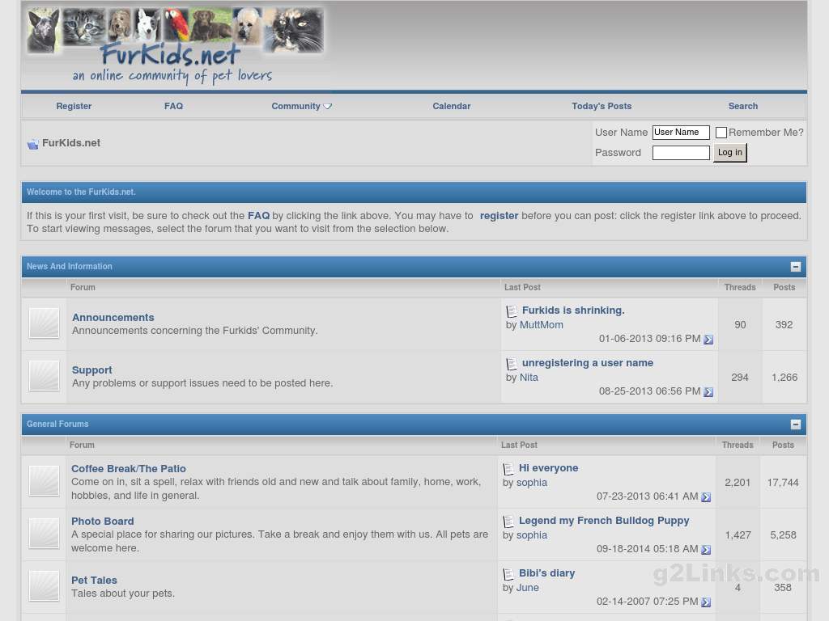Open the Hi everyone thread
This screenshot has height=621, width=829.
click(548, 468)
